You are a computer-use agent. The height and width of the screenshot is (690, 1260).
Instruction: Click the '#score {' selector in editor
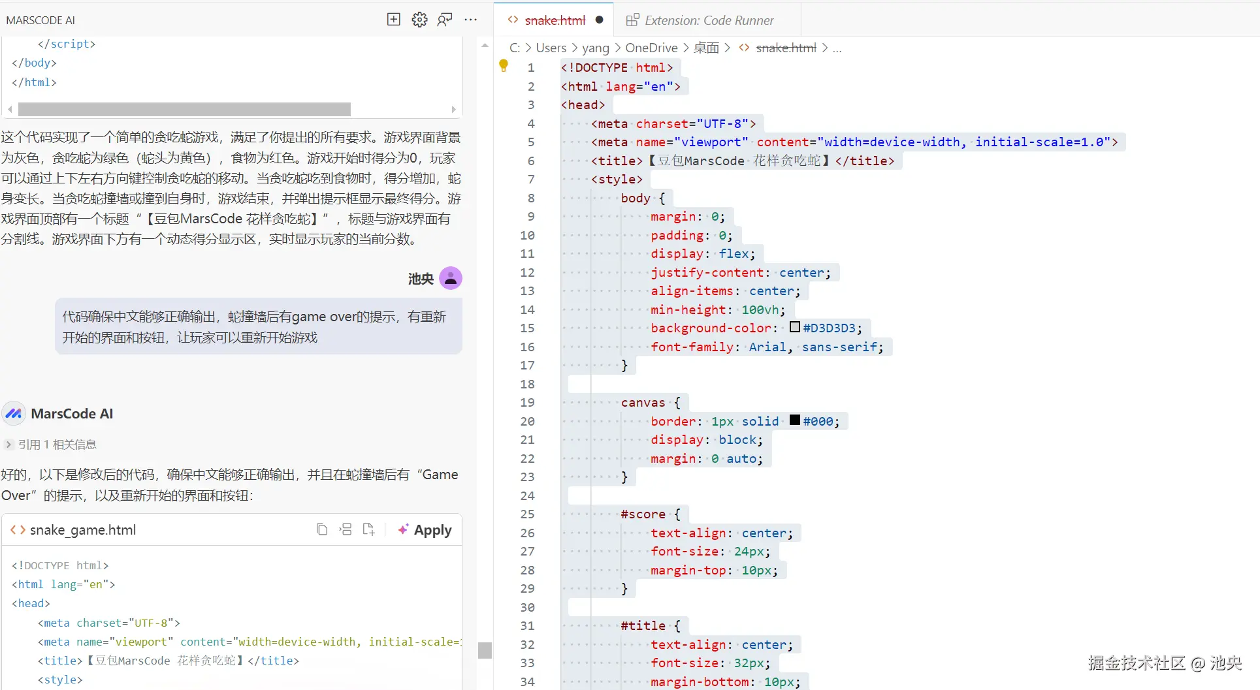click(x=651, y=514)
